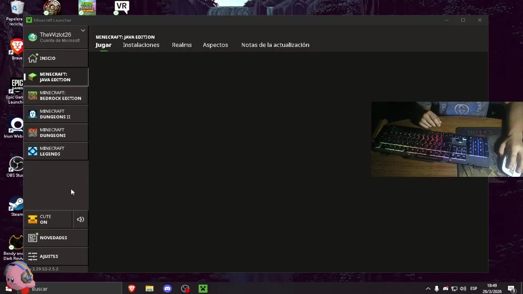Click the webcam overlay thumbnail
Viewport: 523px width, 294px height.
pos(447,139)
